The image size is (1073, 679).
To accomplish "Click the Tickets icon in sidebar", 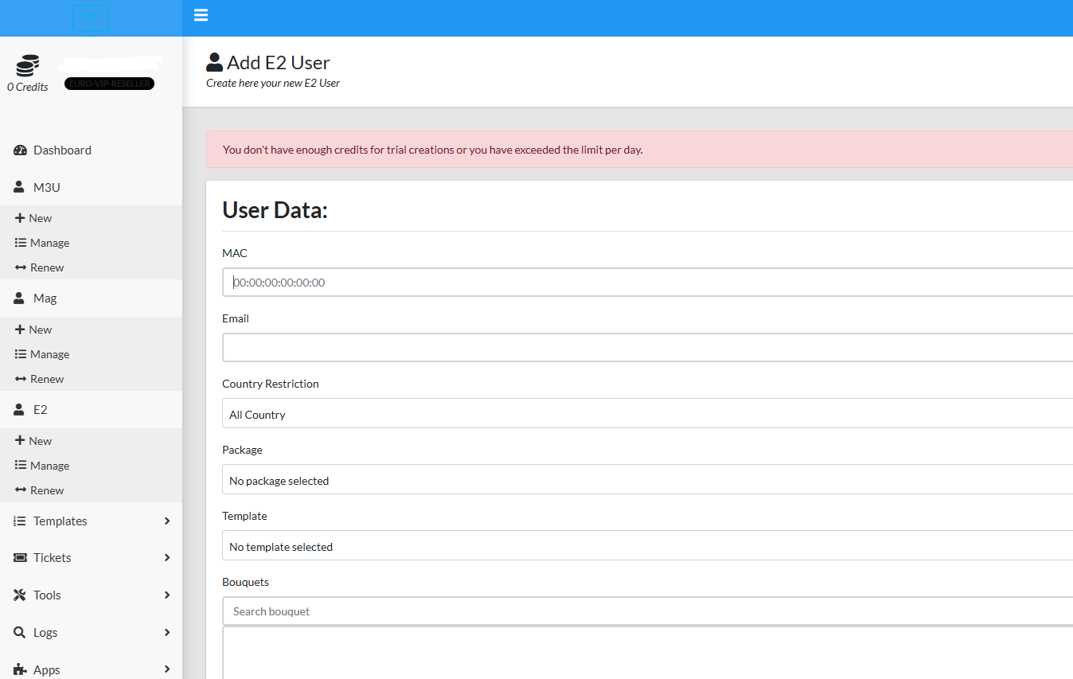I will tap(21, 558).
